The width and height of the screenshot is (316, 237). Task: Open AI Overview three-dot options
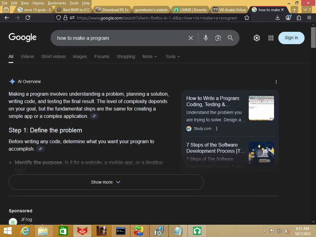pyautogui.click(x=276, y=81)
